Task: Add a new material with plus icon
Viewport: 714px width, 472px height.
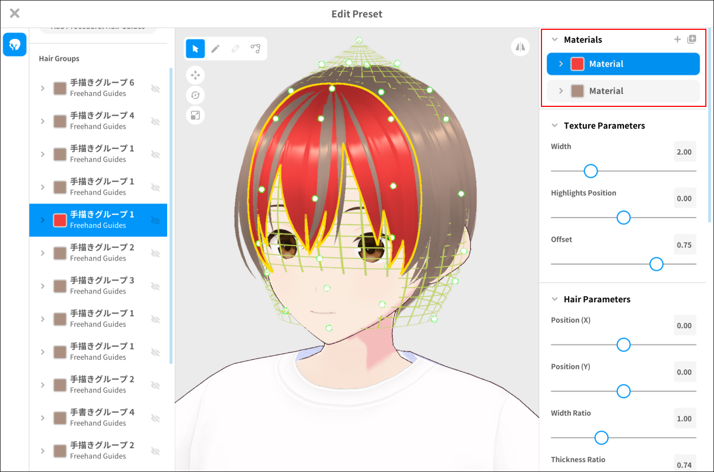Action: pos(677,40)
